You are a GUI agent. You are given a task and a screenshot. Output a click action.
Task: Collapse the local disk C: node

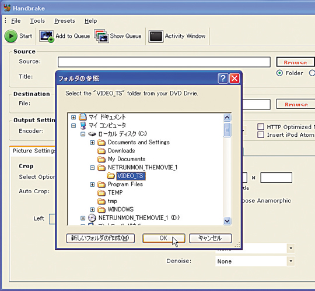tap(83, 134)
